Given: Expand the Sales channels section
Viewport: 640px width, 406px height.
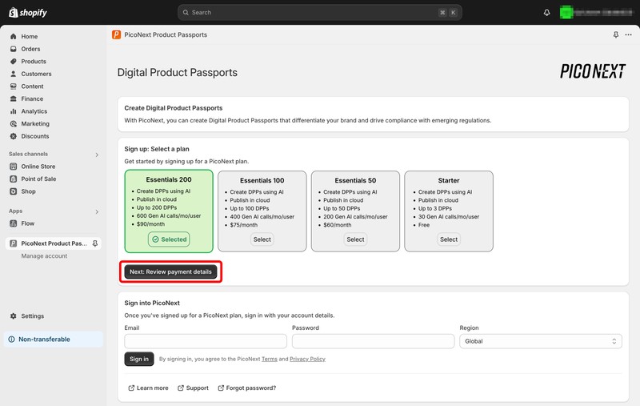Looking at the screenshot, I should (x=97, y=155).
